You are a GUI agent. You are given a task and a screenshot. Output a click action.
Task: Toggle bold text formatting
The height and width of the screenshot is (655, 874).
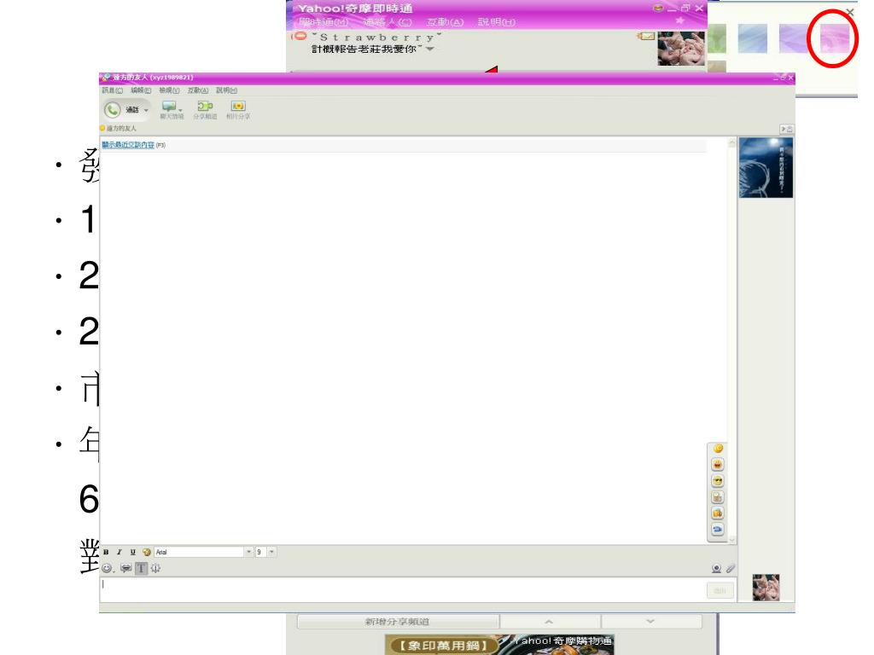(x=106, y=552)
